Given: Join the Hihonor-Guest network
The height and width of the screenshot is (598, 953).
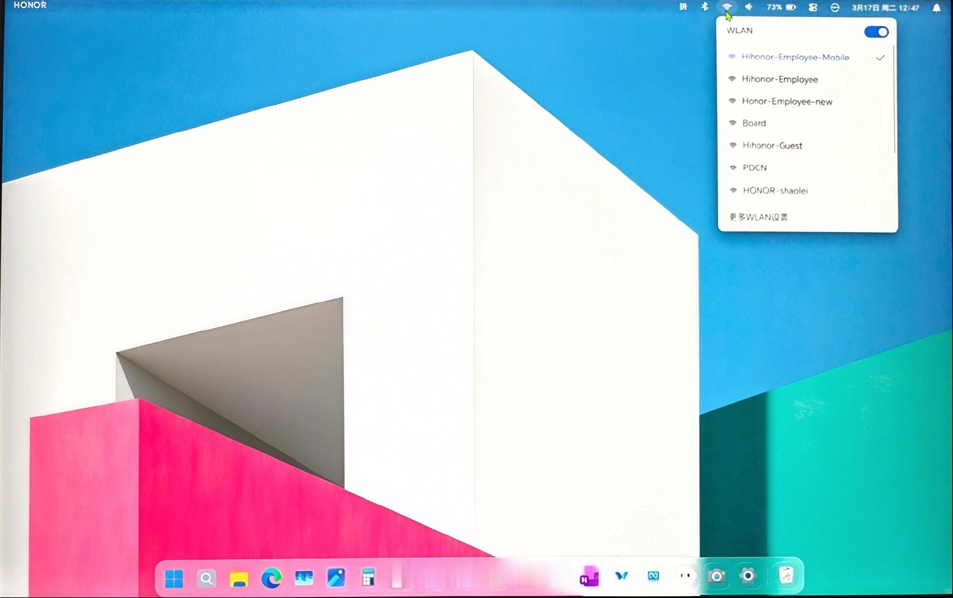Looking at the screenshot, I should (x=772, y=146).
